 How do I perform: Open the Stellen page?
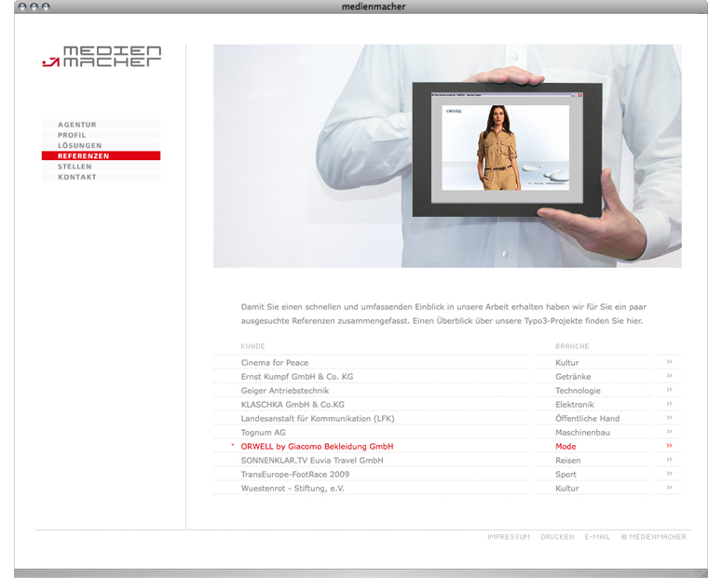coord(101,167)
